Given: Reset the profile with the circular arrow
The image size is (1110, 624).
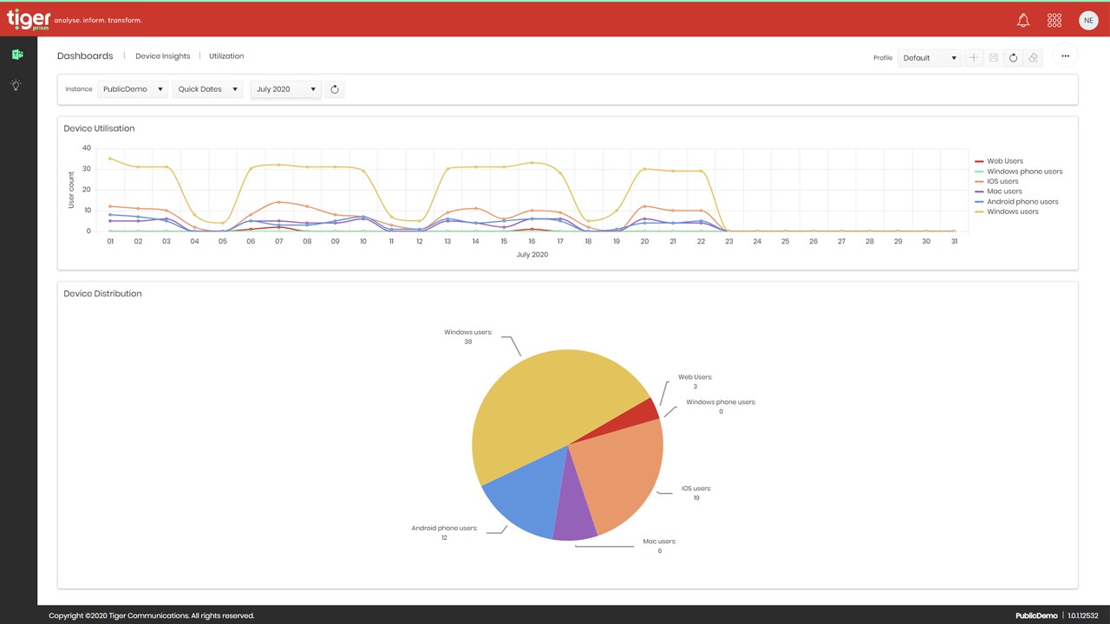Looking at the screenshot, I should point(1013,57).
